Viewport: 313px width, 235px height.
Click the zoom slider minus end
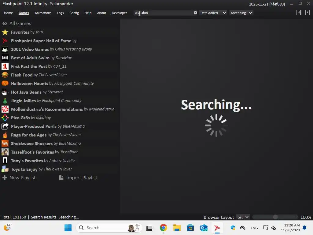pyautogui.click(x=255, y=217)
